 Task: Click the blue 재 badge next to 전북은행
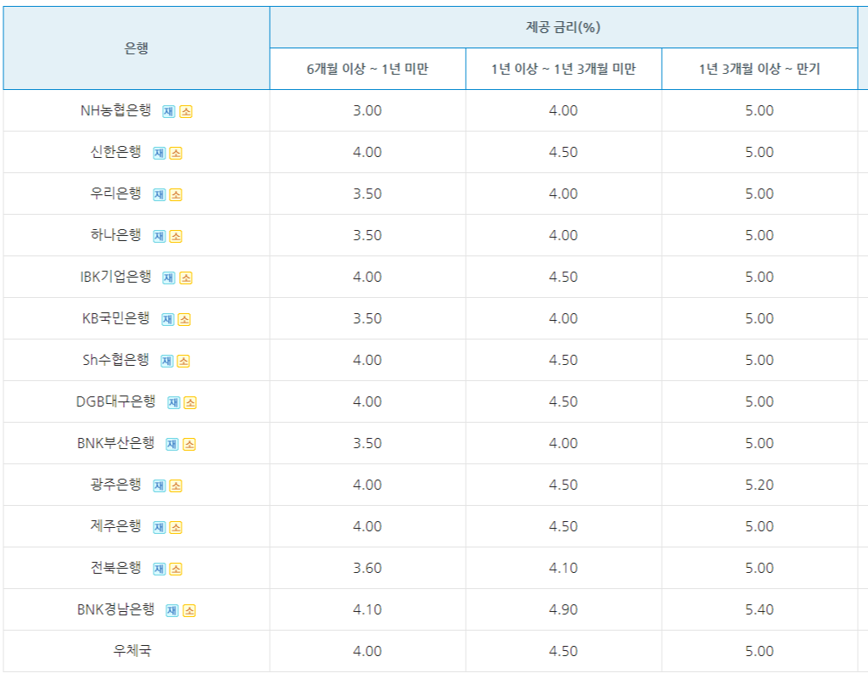click(160, 568)
